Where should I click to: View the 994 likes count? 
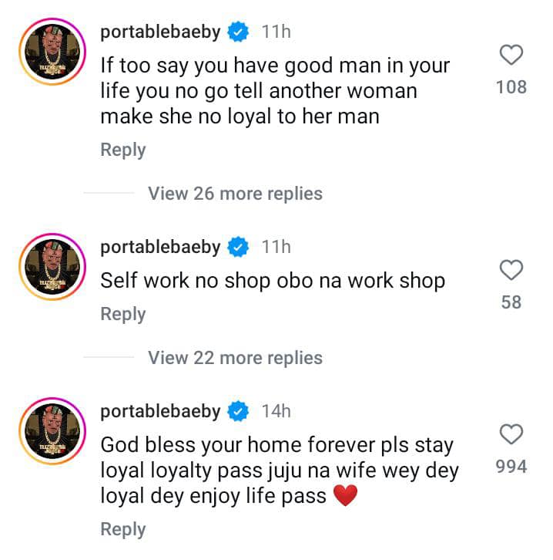pyautogui.click(x=511, y=467)
